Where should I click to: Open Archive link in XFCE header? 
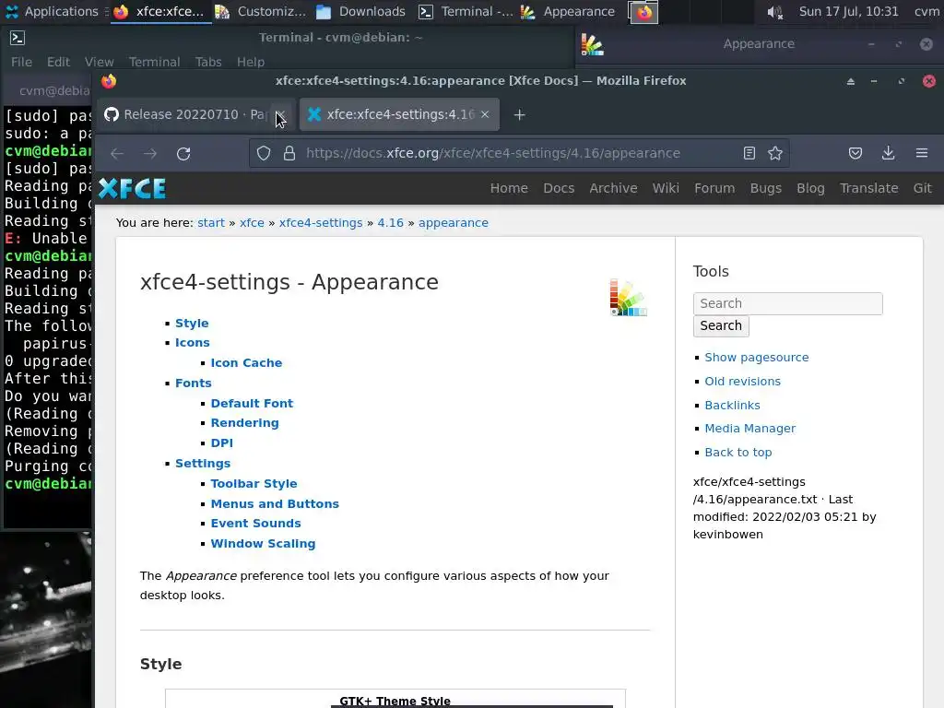coord(613,188)
